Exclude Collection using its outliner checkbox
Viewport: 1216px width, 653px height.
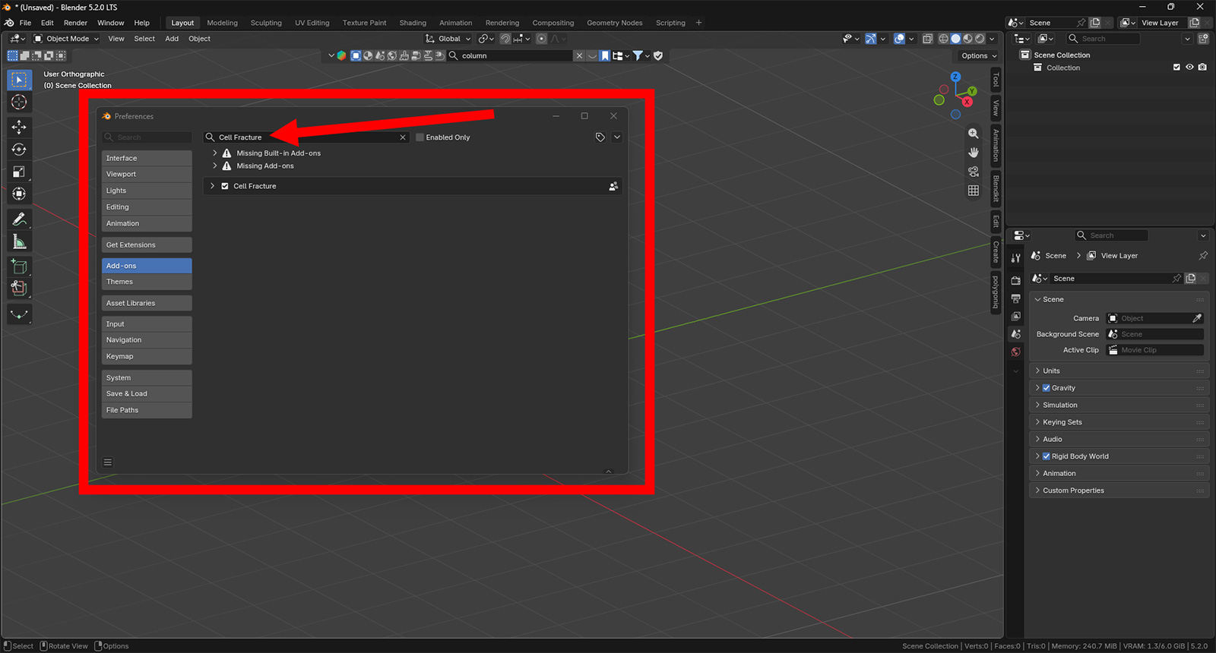(x=1177, y=68)
